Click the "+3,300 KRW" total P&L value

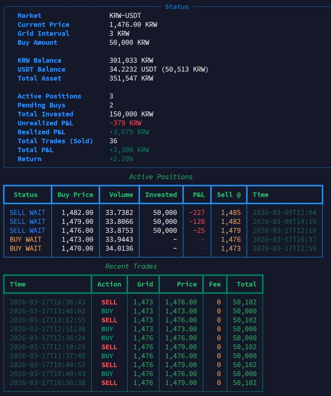tap(129, 150)
